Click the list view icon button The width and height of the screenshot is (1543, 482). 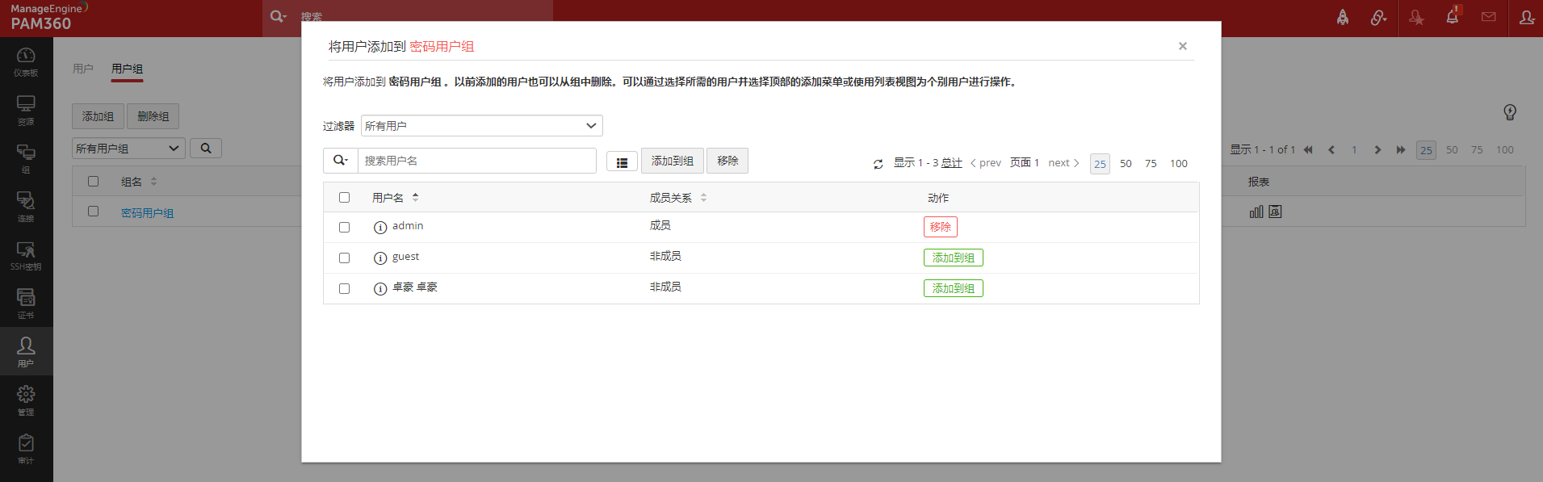[x=622, y=162]
